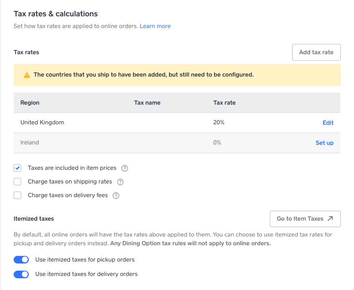Select the United Kingdom region row
Image resolution: width=354 pixels, height=290 pixels.
point(42,122)
